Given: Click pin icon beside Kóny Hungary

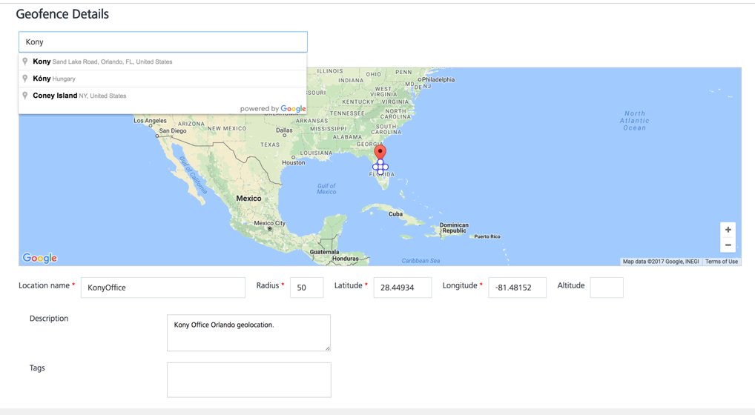Looking at the screenshot, I should pyautogui.click(x=25, y=79).
